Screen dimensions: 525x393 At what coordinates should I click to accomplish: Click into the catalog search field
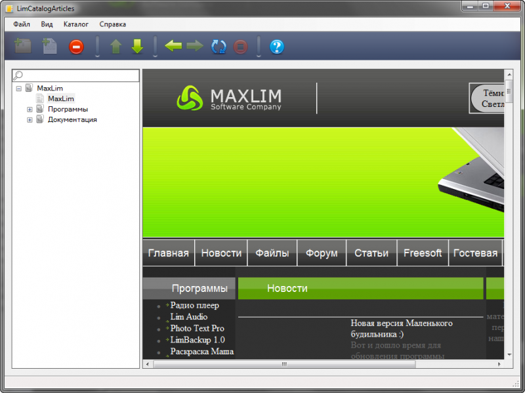tap(75, 75)
